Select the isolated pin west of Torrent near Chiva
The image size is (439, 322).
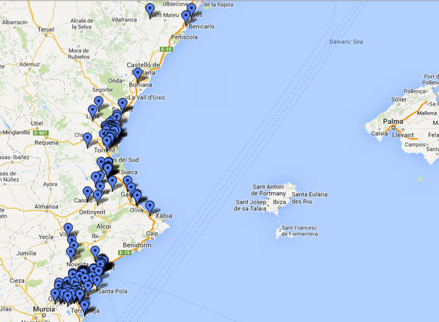(x=88, y=140)
